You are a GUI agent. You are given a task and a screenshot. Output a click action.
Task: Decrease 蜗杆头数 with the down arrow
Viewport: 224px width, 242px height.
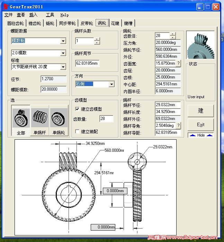coord(97,43)
